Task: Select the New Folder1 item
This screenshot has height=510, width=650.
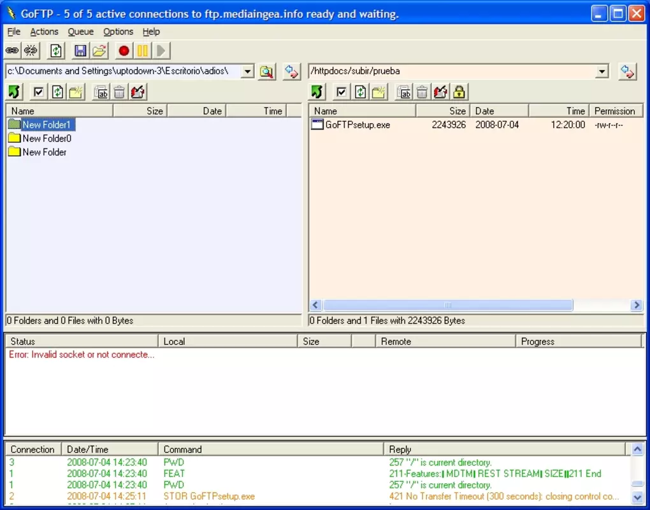Action: click(41, 125)
